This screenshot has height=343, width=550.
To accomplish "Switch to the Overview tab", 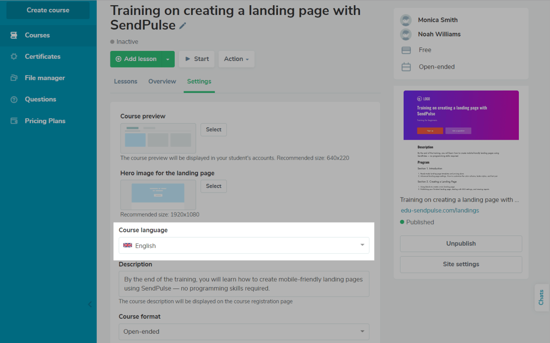I will pyautogui.click(x=162, y=81).
